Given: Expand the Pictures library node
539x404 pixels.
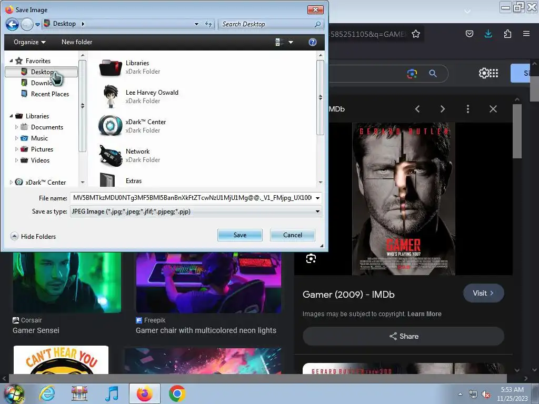Looking at the screenshot, I should pos(16,149).
